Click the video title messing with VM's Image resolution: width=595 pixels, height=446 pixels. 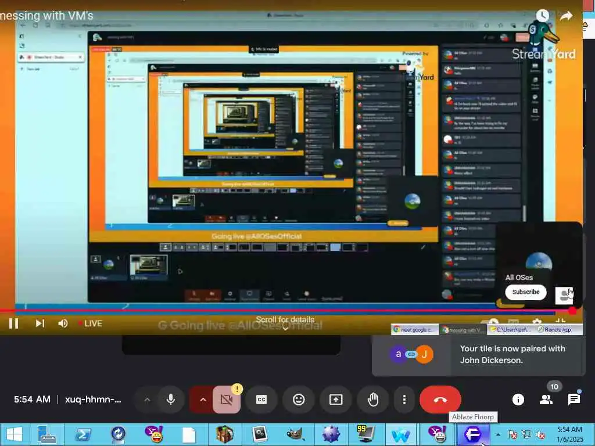46,16
